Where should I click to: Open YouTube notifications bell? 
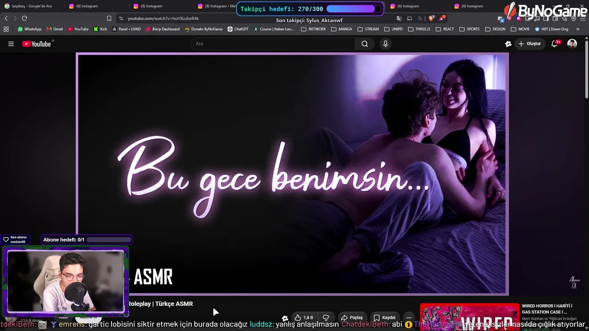pyautogui.click(x=555, y=44)
